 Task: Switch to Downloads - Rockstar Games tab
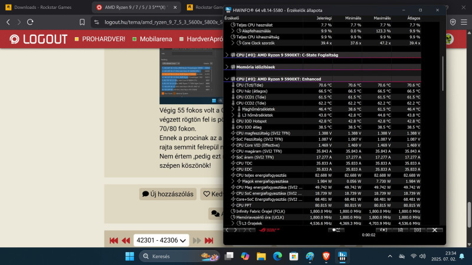[42, 7]
